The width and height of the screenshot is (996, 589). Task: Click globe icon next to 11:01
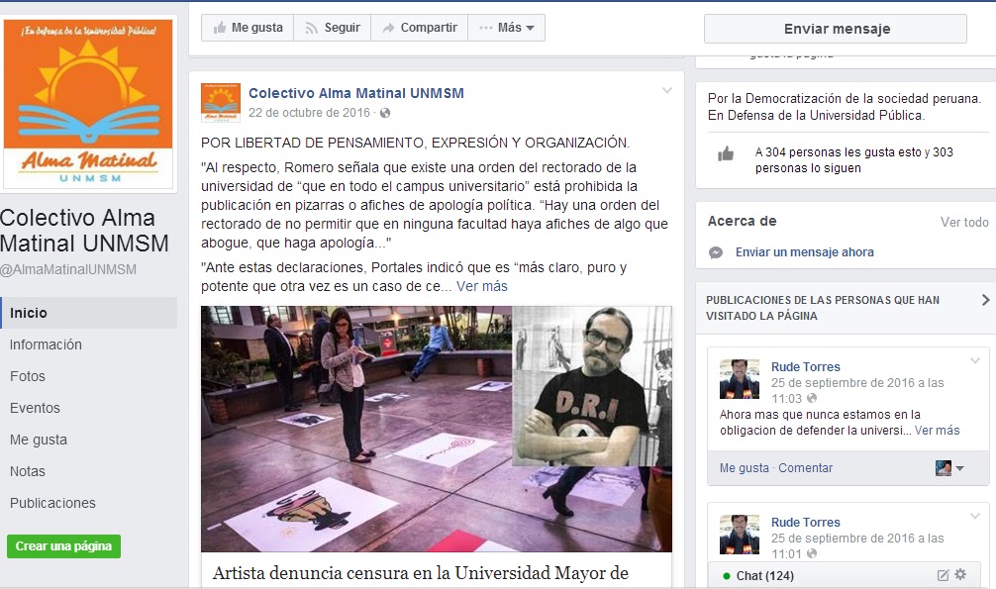pyautogui.click(x=811, y=554)
